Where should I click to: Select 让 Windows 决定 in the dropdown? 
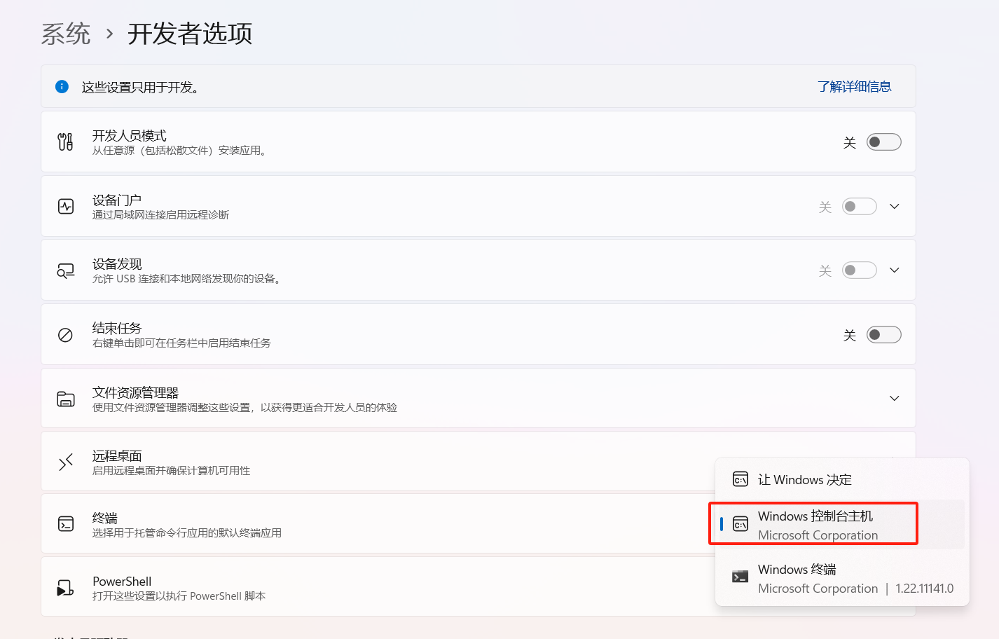pyautogui.click(x=843, y=480)
